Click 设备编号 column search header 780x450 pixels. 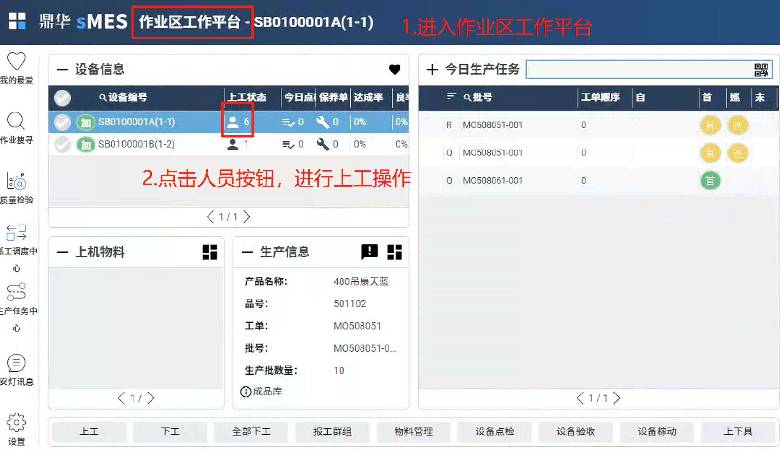[x=123, y=97]
